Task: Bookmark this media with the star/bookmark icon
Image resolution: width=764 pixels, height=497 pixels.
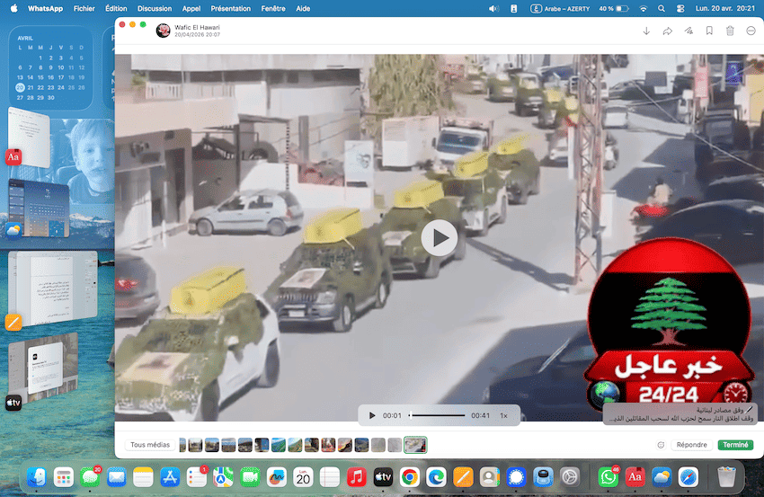Action: coord(709,31)
